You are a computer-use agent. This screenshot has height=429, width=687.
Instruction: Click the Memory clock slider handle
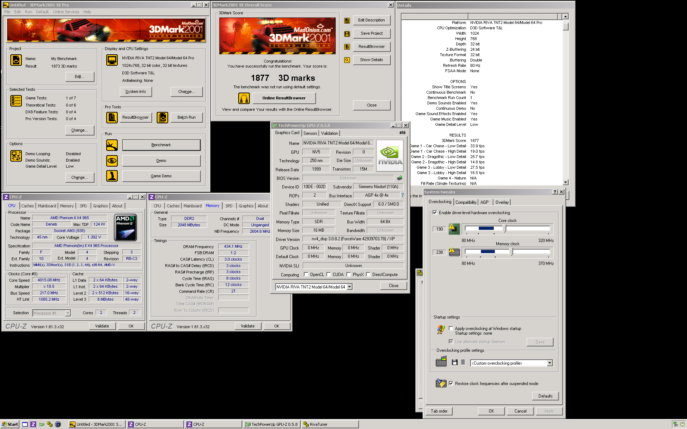pos(512,252)
